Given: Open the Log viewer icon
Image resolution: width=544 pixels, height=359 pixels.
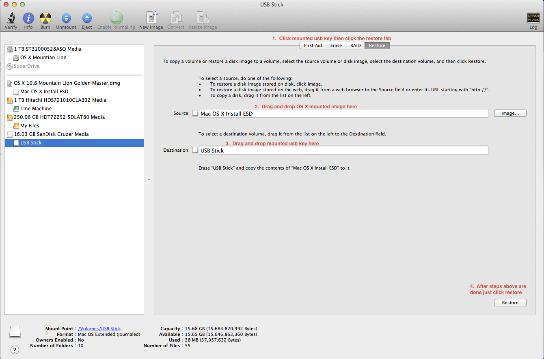Looking at the screenshot, I should (x=533, y=17).
